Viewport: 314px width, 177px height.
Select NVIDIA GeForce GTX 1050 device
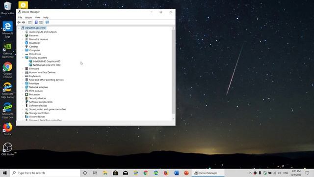47,65
